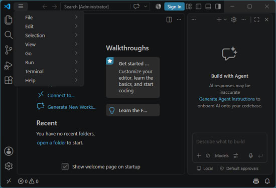Click the Sign In button

(x=174, y=7)
